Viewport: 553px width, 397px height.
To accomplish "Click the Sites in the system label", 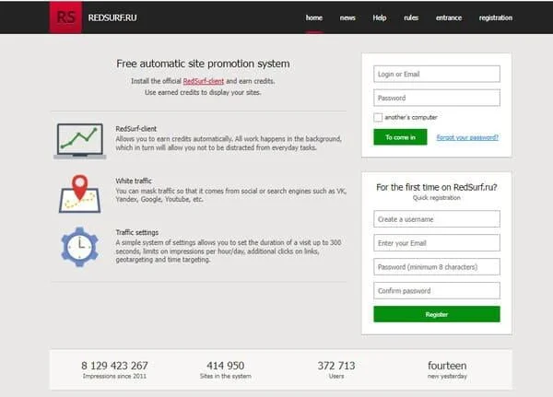I will coord(226,376).
